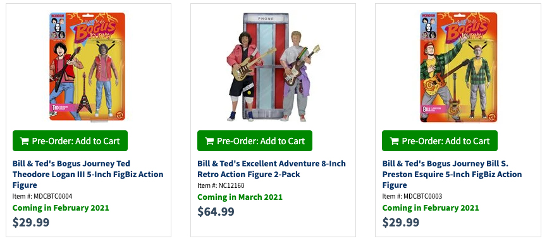547x241 pixels.
Task: Pre-order the Bill S. Preston Esquire FigBiz figure
Action: coord(439,141)
